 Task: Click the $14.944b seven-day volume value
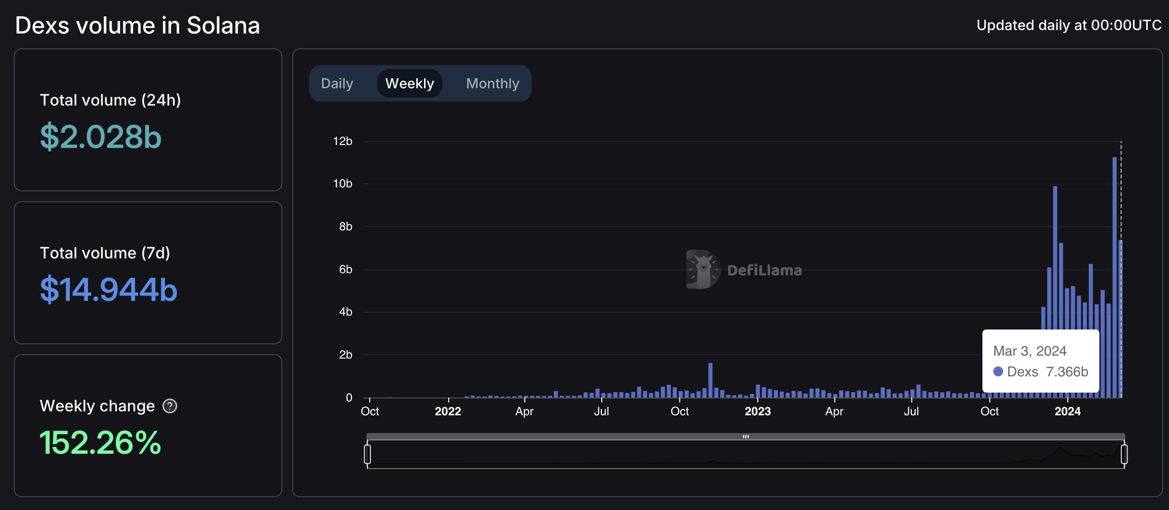click(109, 290)
